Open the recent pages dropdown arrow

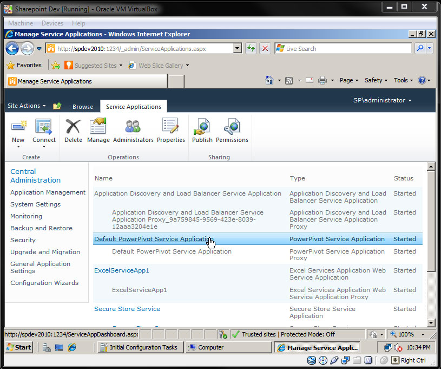[39, 49]
